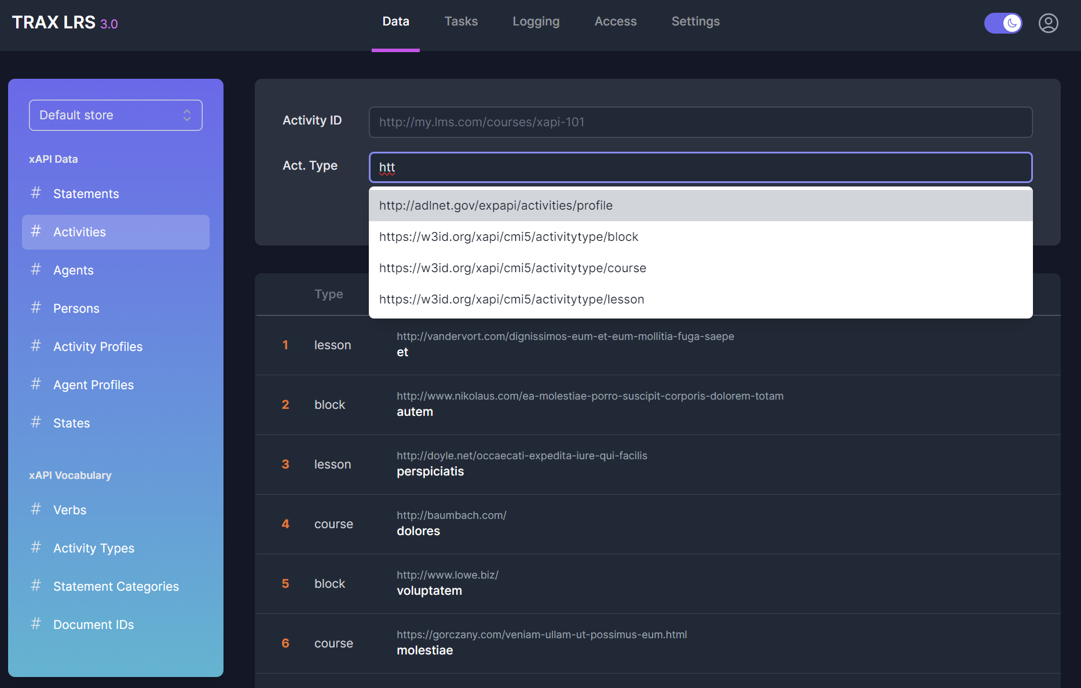Choose the cmi5 activitytype/course suggestion
Image resolution: width=1081 pixels, height=688 pixels.
(x=512, y=268)
